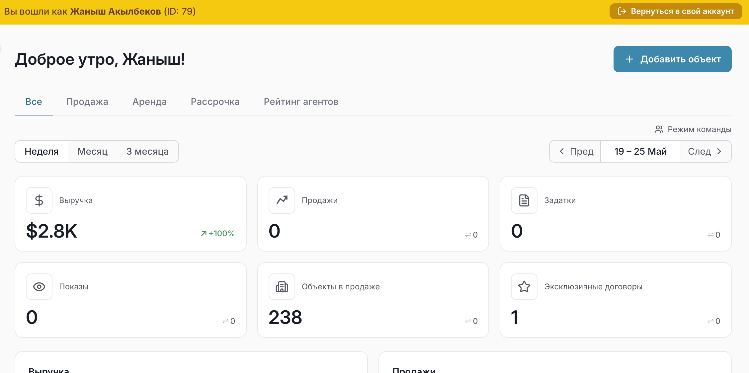
Task: Click the 238 objects for sale value
Action: [x=285, y=317]
